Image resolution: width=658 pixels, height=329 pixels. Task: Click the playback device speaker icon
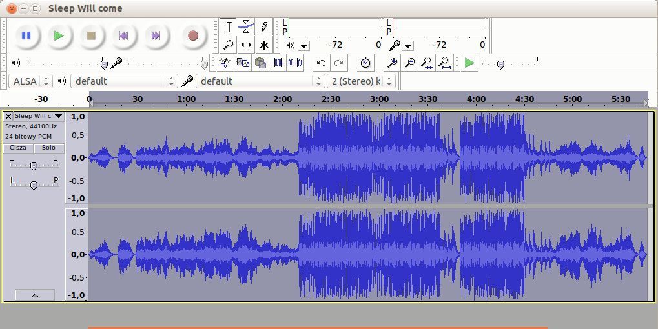[x=62, y=81]
